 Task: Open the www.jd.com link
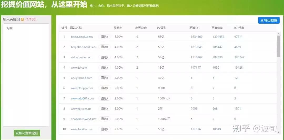[x=79, y=68]
